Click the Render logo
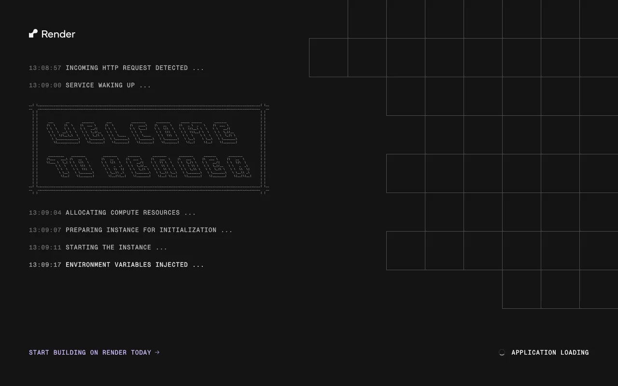The width and height of the screenshot is (618, 386). pyautogui.click(x=52, y=34)
